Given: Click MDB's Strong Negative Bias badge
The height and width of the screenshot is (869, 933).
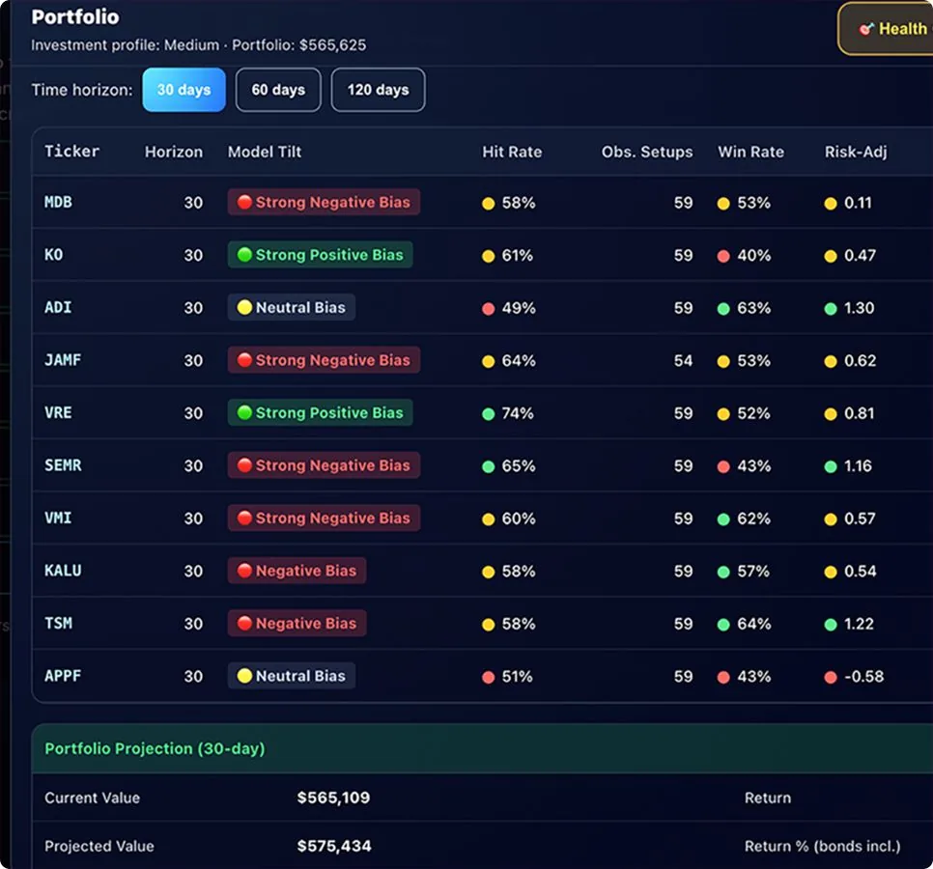Looking at the screenshot, I should click(x=324, y=202).
